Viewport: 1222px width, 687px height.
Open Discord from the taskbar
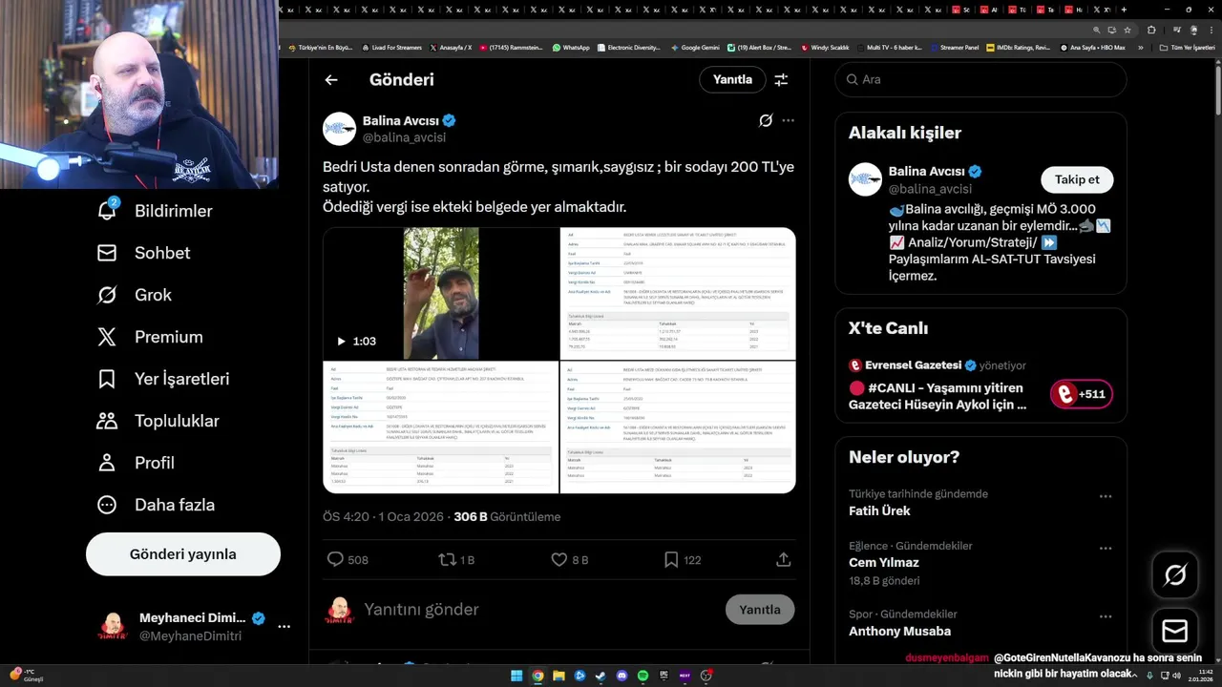coord(622,676)
